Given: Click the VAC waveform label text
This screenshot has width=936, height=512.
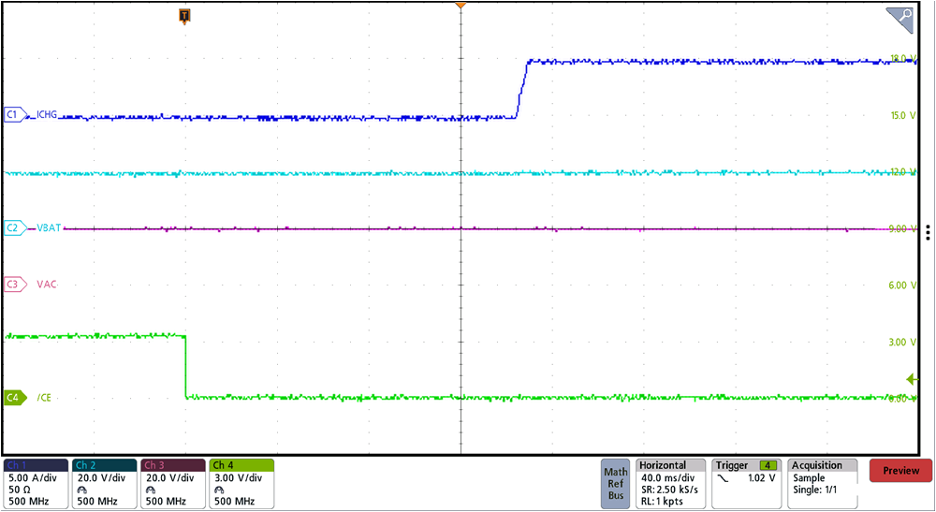Looking at the screenshot, I should [46, 284].
